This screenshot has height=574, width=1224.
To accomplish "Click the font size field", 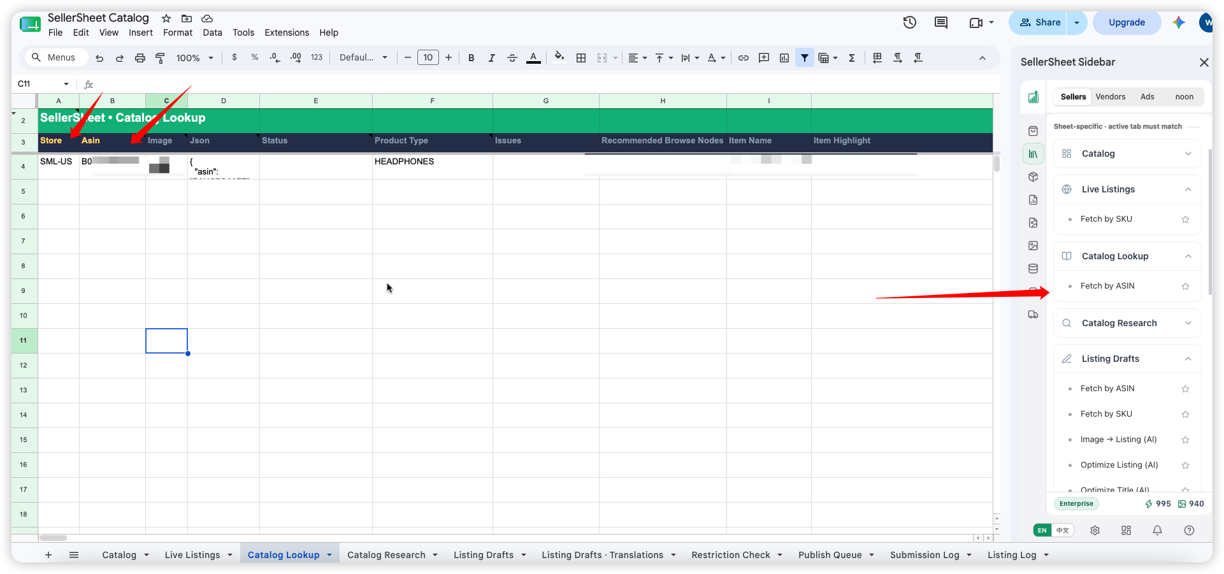I will (428, 57).
